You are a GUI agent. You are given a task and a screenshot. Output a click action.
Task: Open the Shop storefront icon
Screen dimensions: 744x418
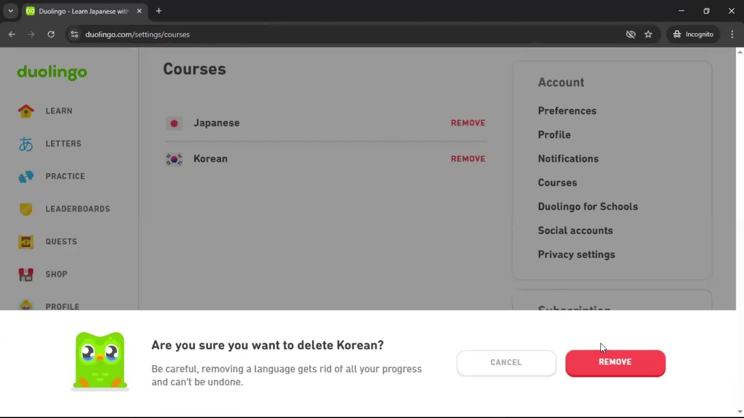(26, 274)
